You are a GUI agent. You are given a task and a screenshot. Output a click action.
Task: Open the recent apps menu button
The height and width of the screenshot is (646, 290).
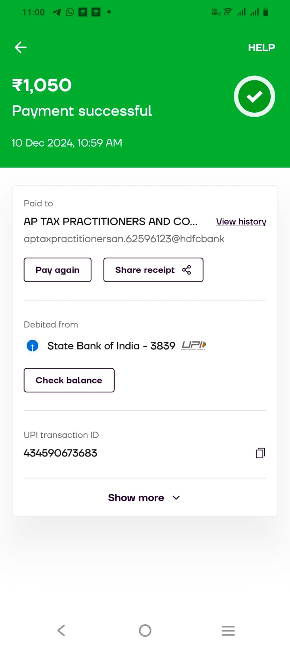228,630
